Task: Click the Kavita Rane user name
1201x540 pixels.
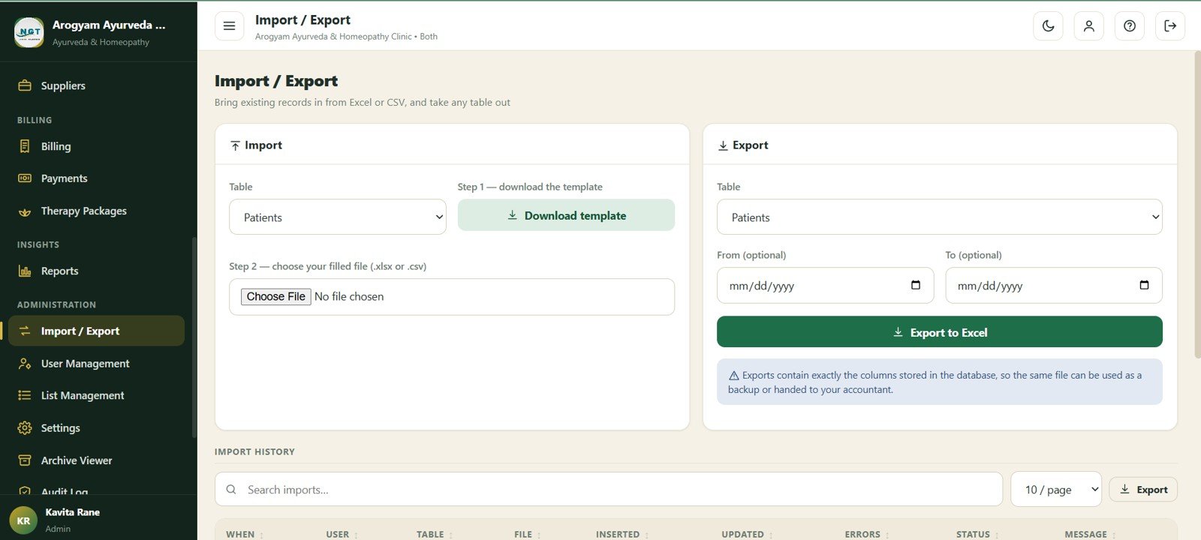Action: [x=72, y=512]
